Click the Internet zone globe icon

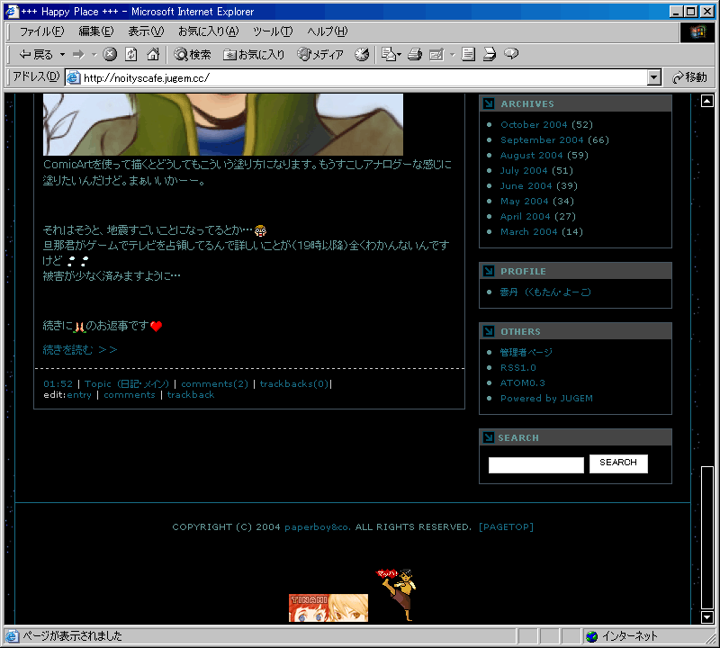coord(592,636)
